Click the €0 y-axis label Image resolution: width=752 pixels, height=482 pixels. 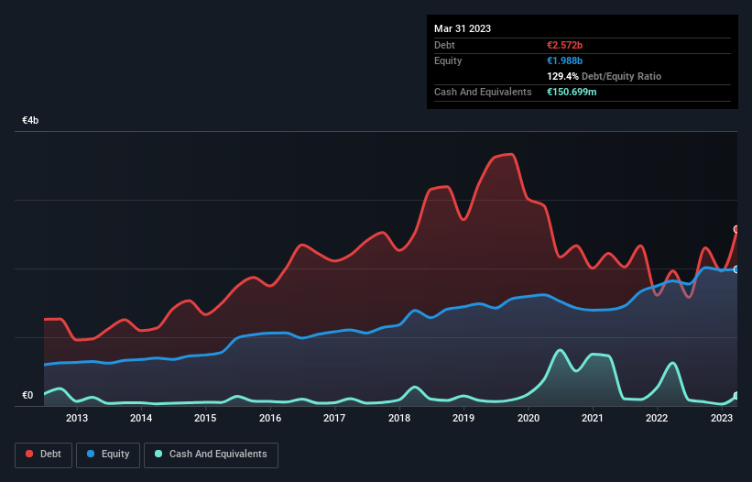click(x=27, y=395)
